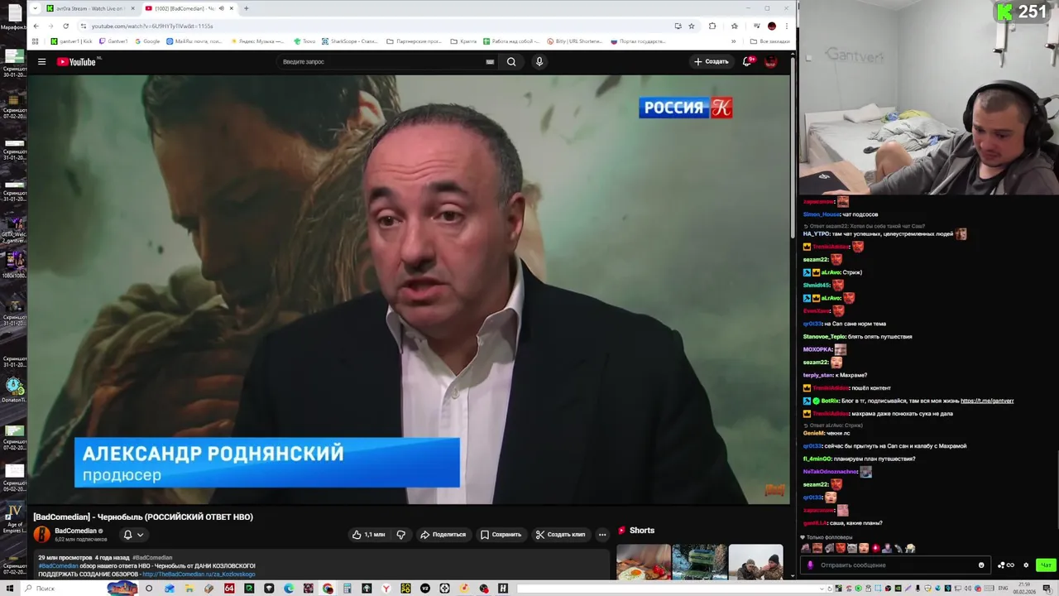Open YouTube notifications bell

click(747, 61)
